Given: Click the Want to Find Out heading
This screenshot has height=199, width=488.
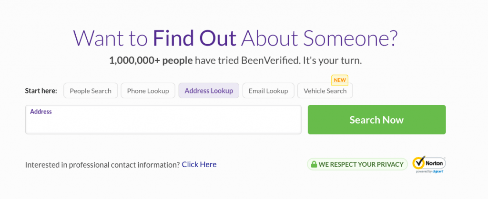Looking at the screenshot, I should [235, 38].
